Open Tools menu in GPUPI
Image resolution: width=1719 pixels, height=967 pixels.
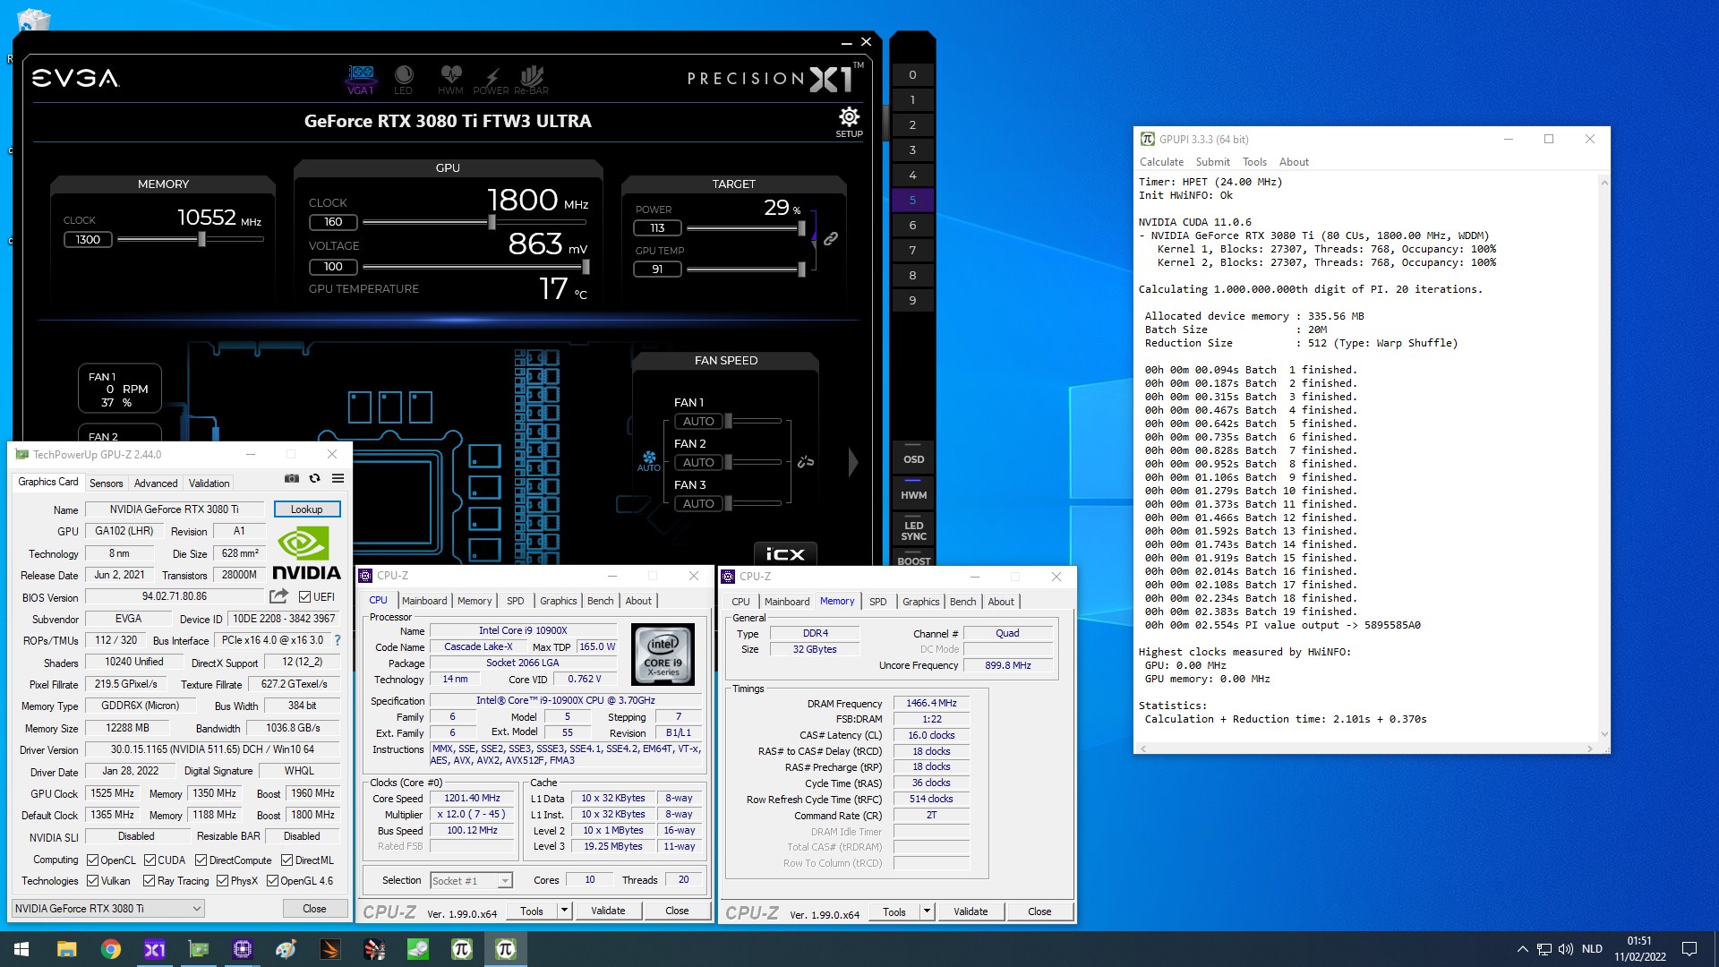pyautogui.click(x=1254, y=162)
